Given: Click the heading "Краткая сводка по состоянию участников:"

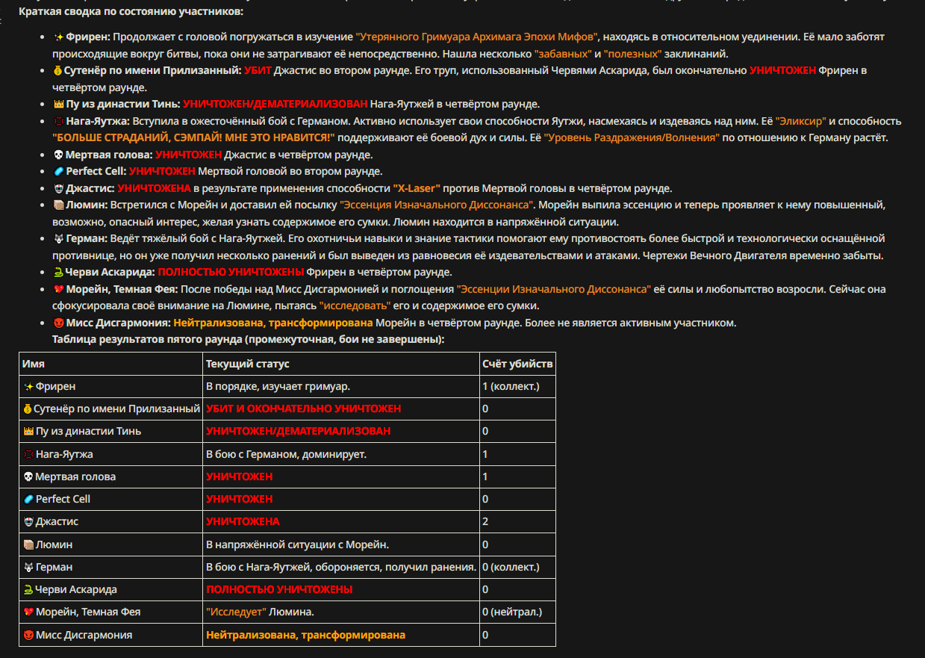Looking at the screenshot, I should [131, 12].
